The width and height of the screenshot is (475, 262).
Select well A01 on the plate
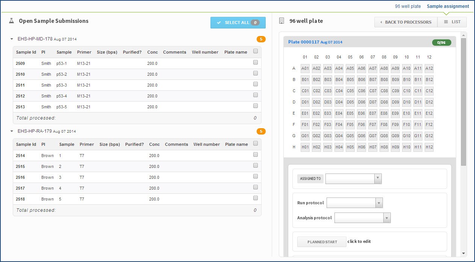(305, 68)
